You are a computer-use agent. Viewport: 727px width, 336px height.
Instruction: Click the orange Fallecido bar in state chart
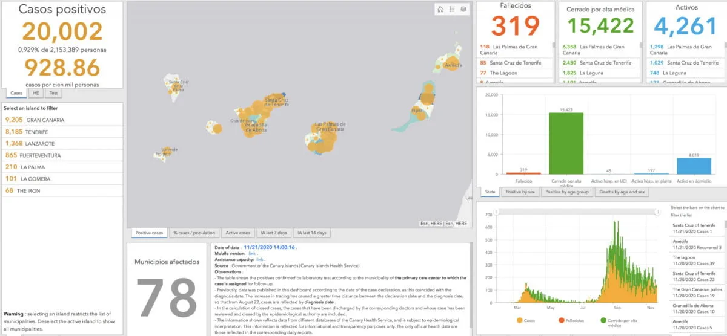[523, 174]
